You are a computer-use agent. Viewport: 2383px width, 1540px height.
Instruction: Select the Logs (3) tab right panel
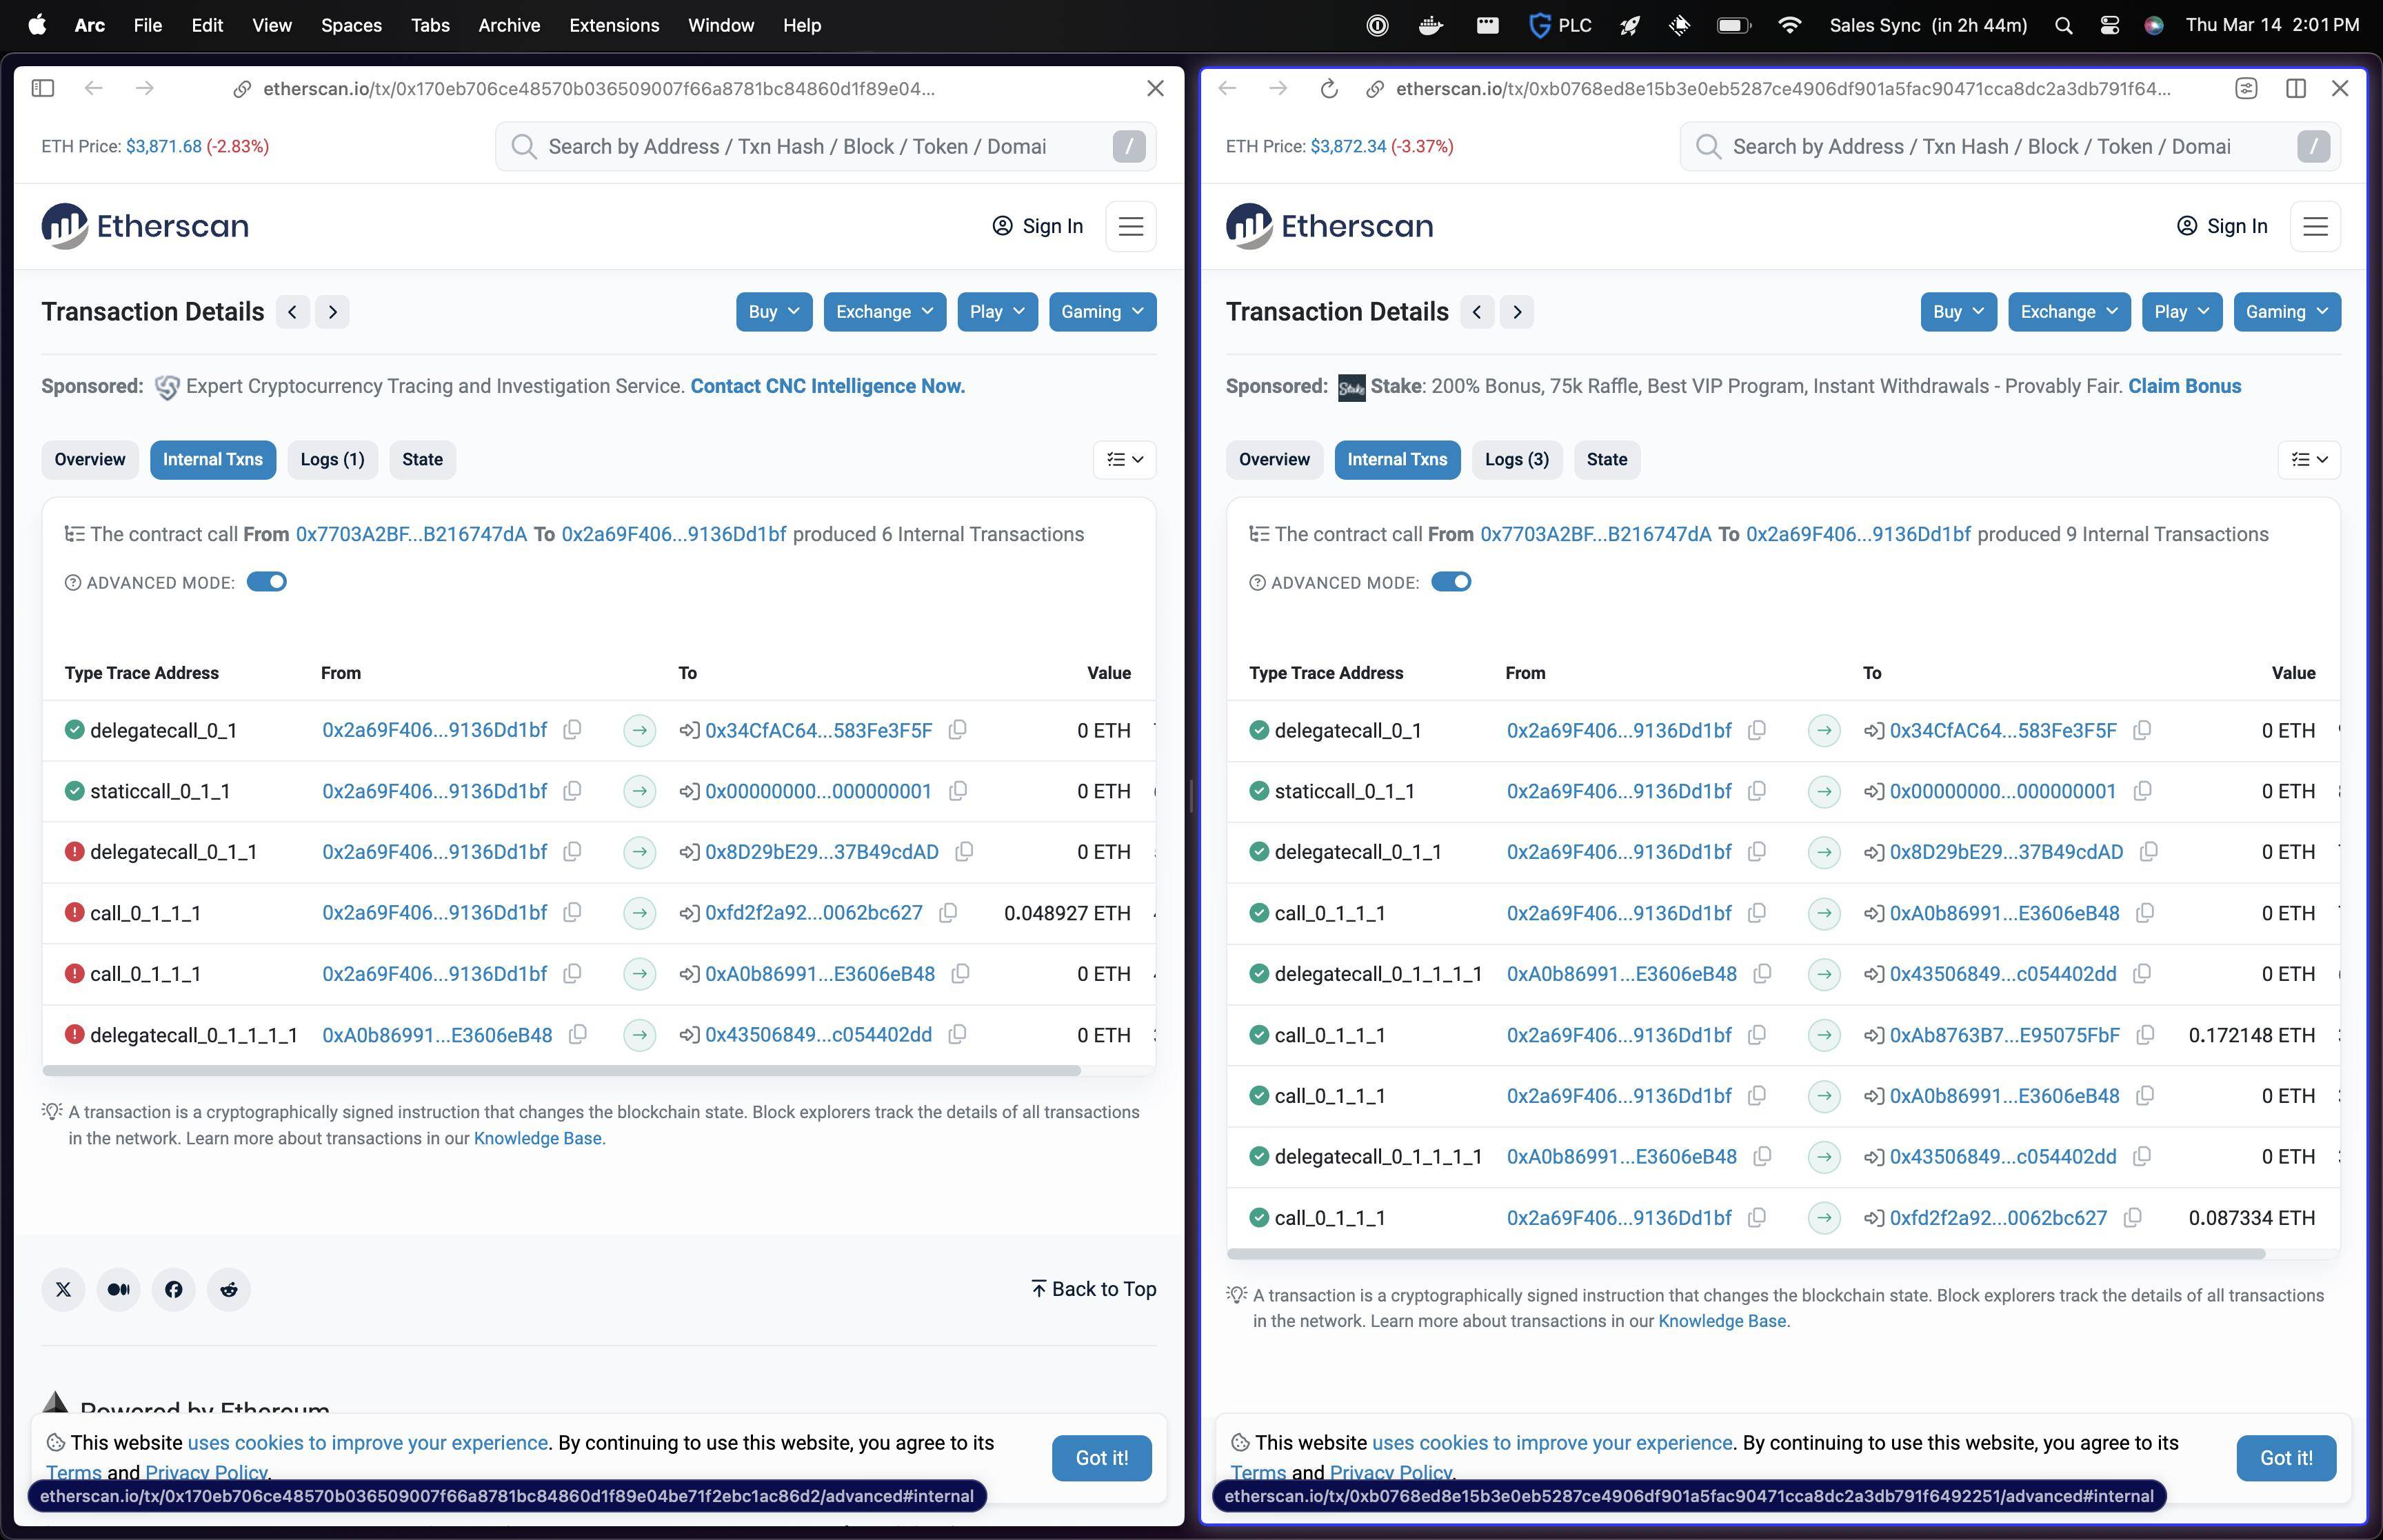1515,458
